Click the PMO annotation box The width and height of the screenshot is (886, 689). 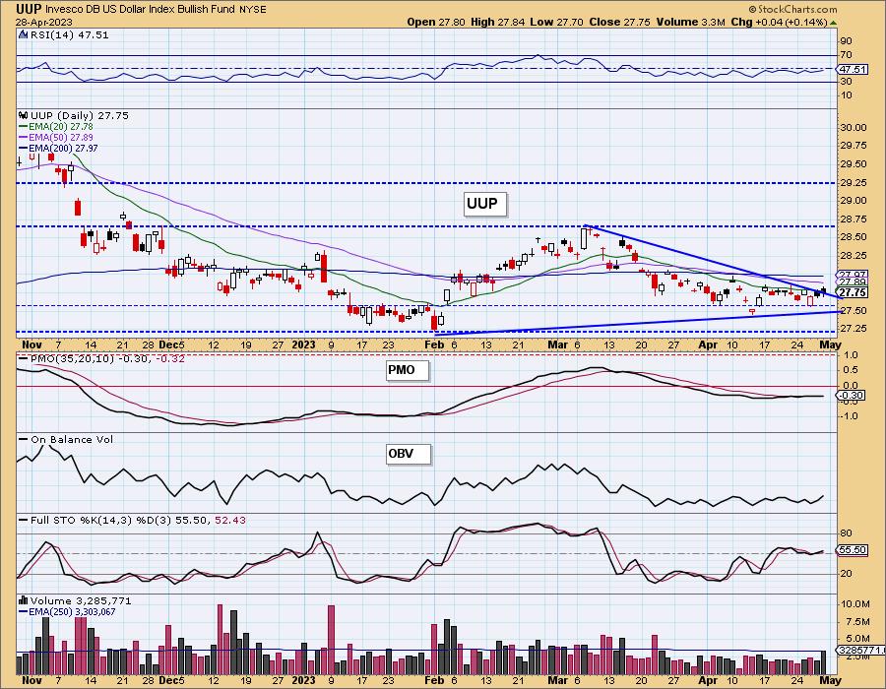407,370
